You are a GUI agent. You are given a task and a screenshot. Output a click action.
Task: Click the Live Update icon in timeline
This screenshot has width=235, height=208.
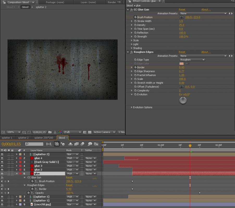56,144
